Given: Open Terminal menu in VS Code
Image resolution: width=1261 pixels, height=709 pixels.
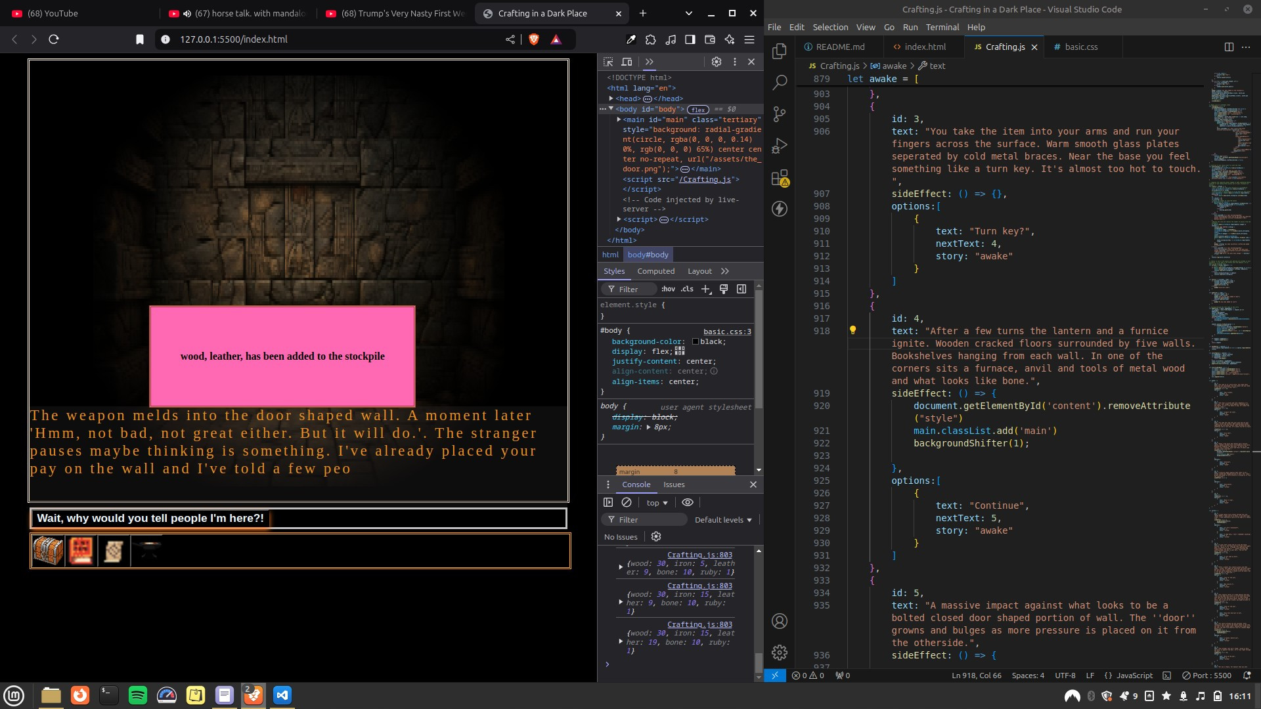Looking at the screenshot, I should [942, 27].
